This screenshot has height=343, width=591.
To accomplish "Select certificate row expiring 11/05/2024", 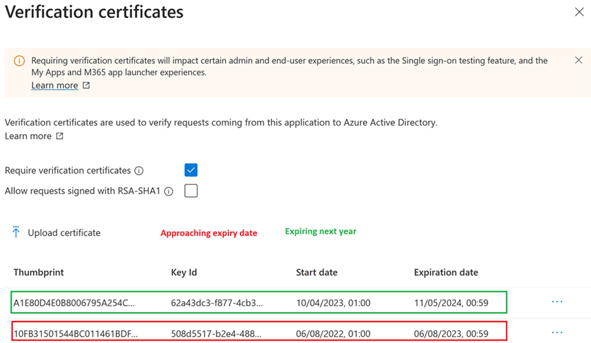I will click(x=259, y=303).
